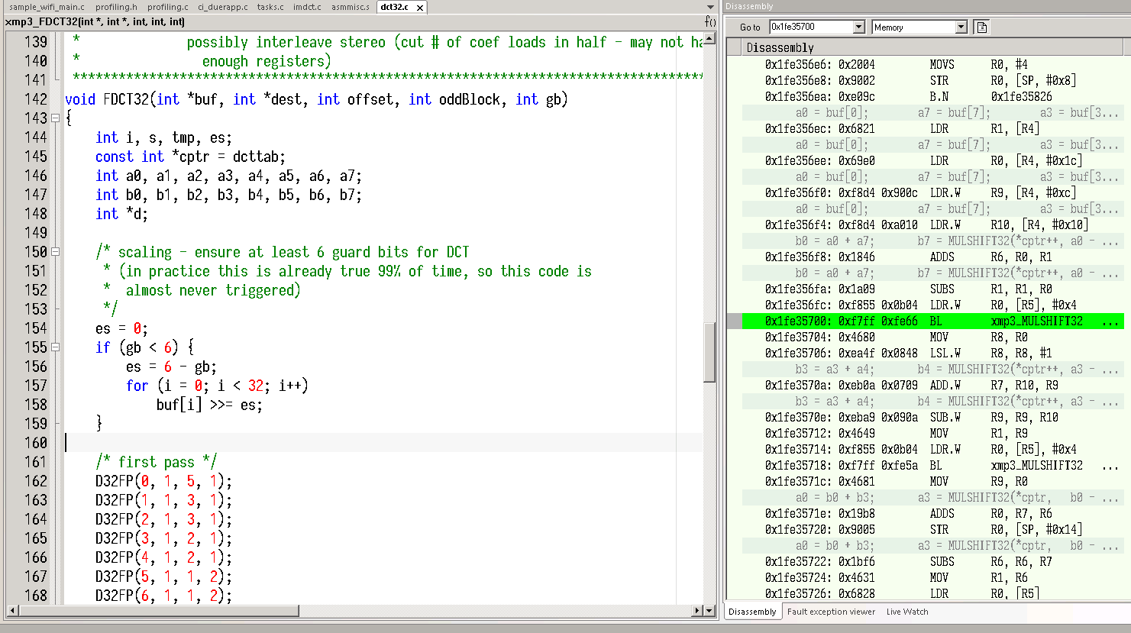Collapse the if-block fold at line 155

[55, 347]
